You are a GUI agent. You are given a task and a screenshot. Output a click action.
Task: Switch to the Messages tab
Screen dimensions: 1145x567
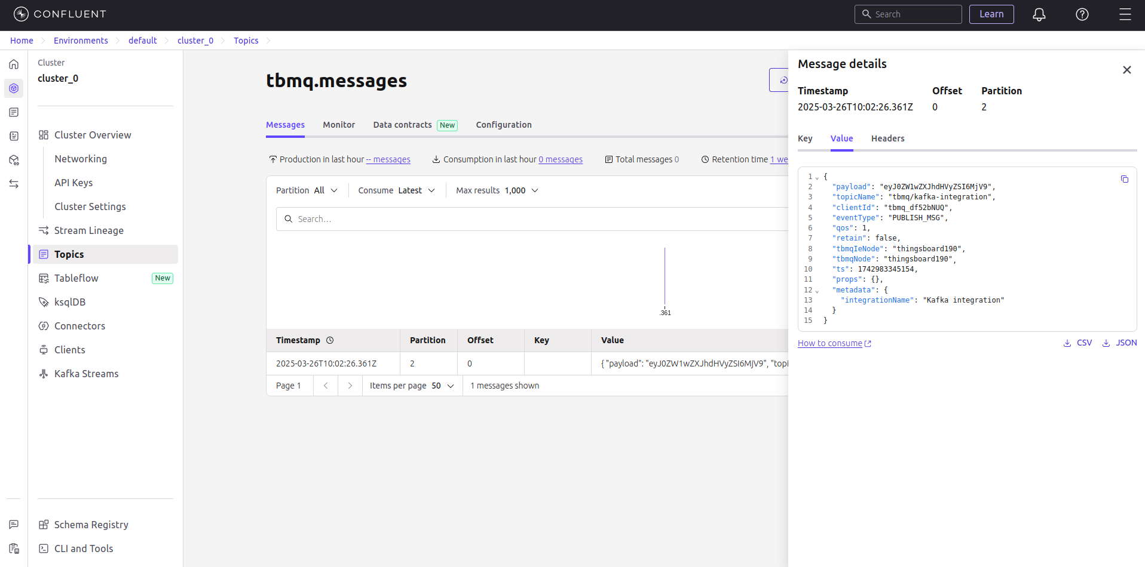tap(285, 125)
